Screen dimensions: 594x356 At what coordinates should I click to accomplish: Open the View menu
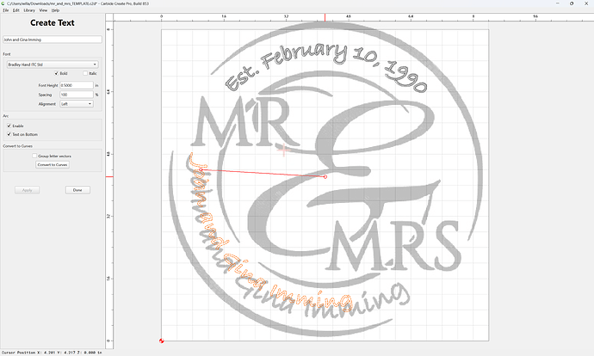pyautogui.click(x=43, y=10)
